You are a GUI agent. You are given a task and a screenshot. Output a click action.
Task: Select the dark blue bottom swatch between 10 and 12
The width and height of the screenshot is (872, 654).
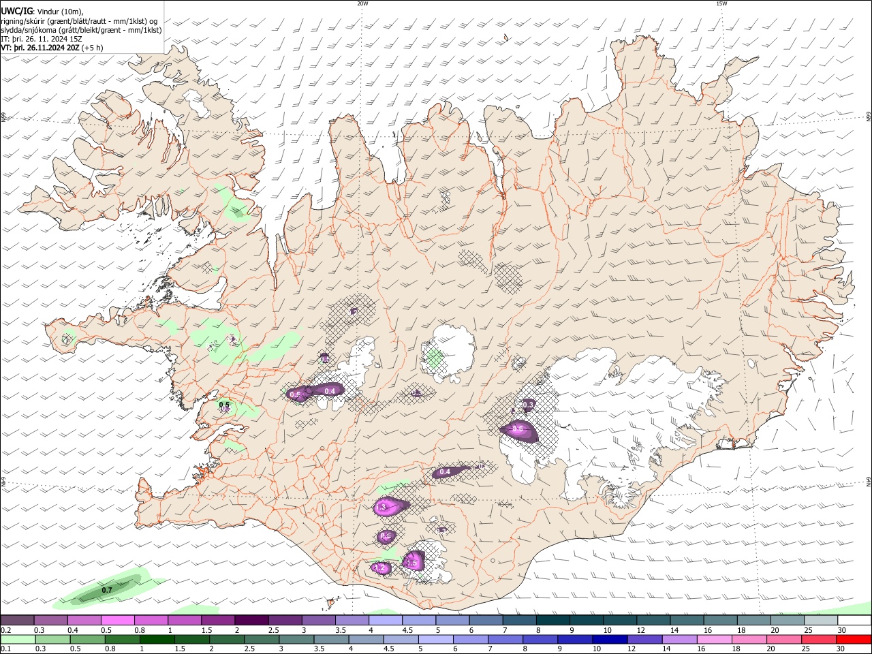[608, 640]
